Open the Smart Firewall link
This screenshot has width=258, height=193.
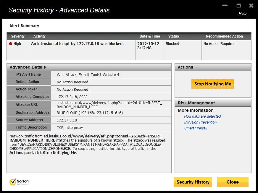195,128
